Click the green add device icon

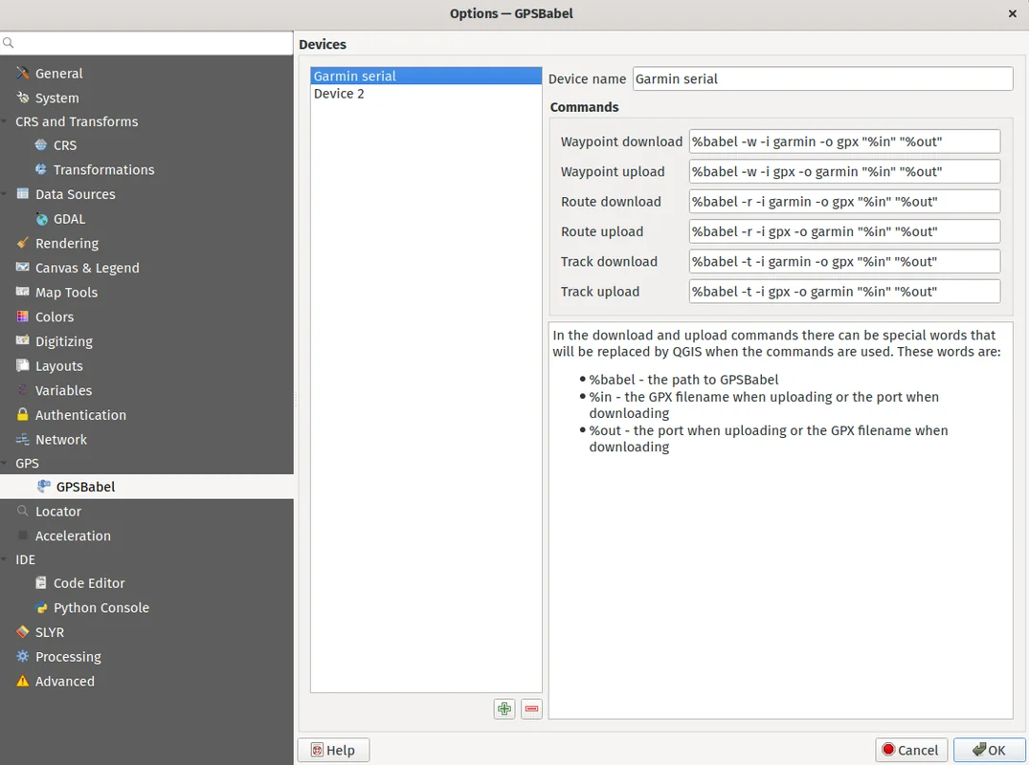504,709
